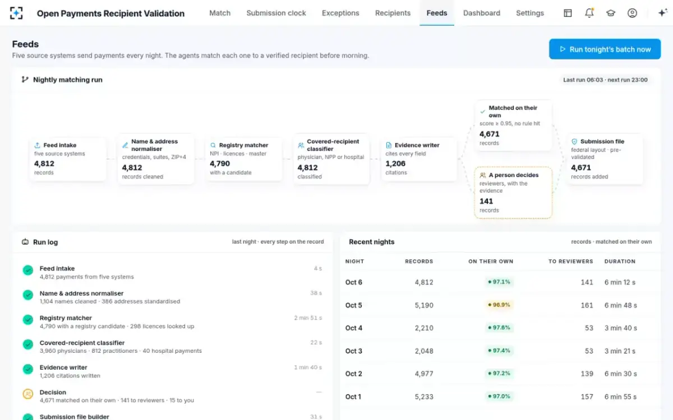The height and width of the screenshot is (420, 673).
Task: Click the Open Payments Recipient Validation title
Action: [110, 13]
